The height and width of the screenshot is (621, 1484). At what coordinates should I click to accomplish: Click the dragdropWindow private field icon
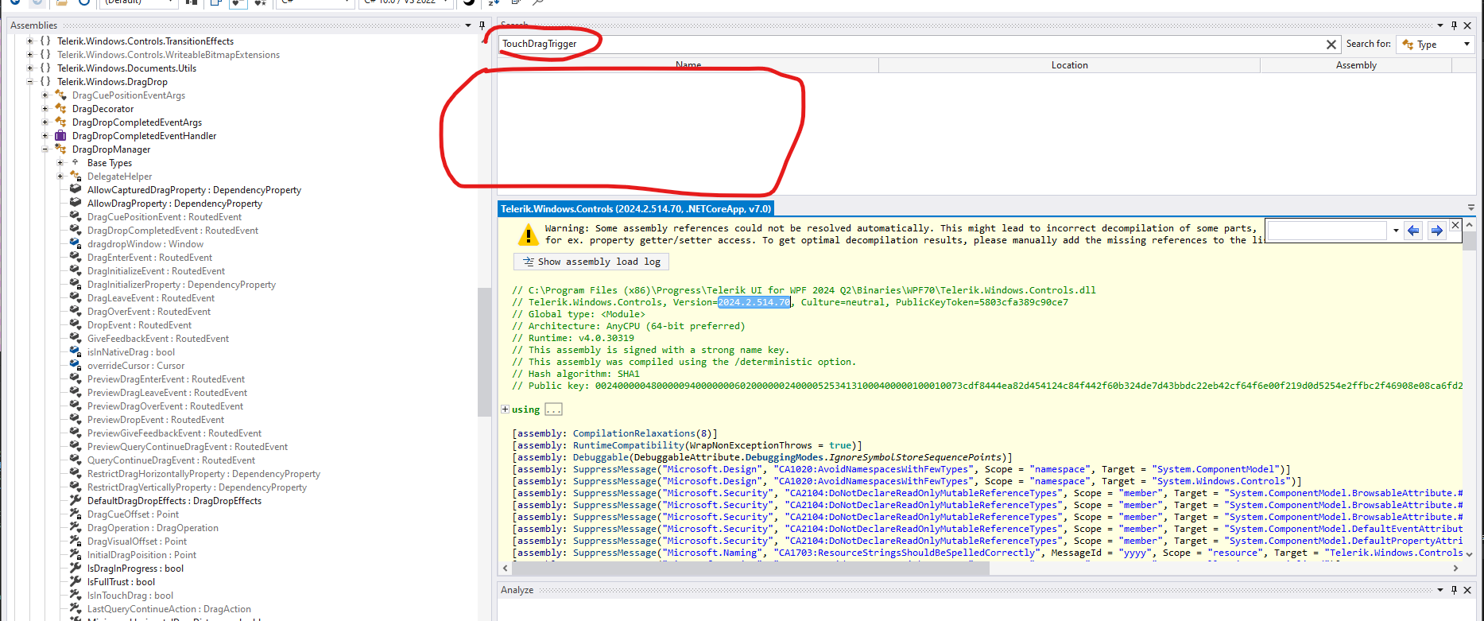pos(76,244)
